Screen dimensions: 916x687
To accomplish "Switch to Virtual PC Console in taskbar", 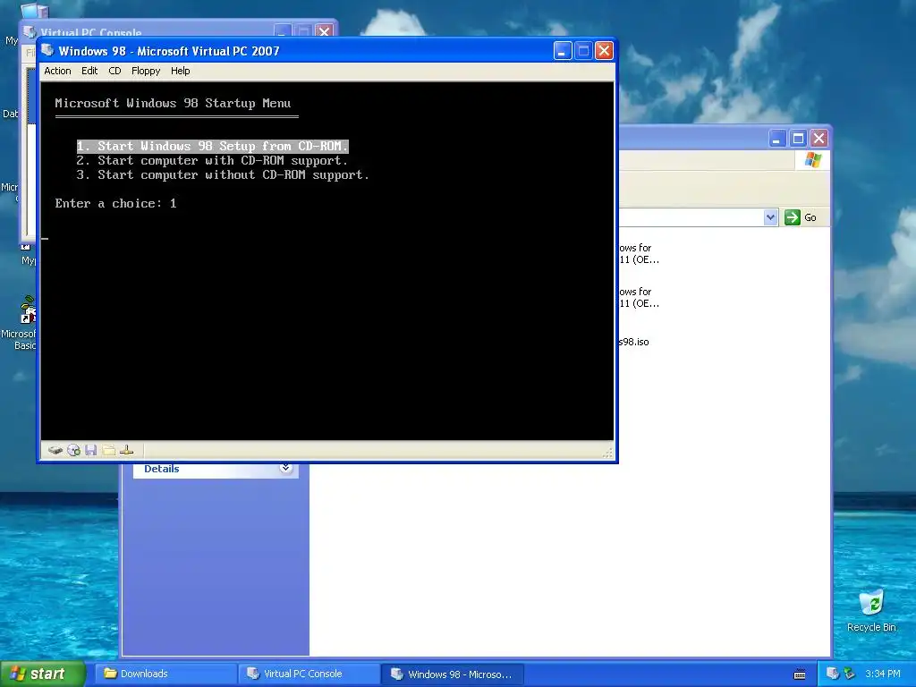I will tap(309, 674).
